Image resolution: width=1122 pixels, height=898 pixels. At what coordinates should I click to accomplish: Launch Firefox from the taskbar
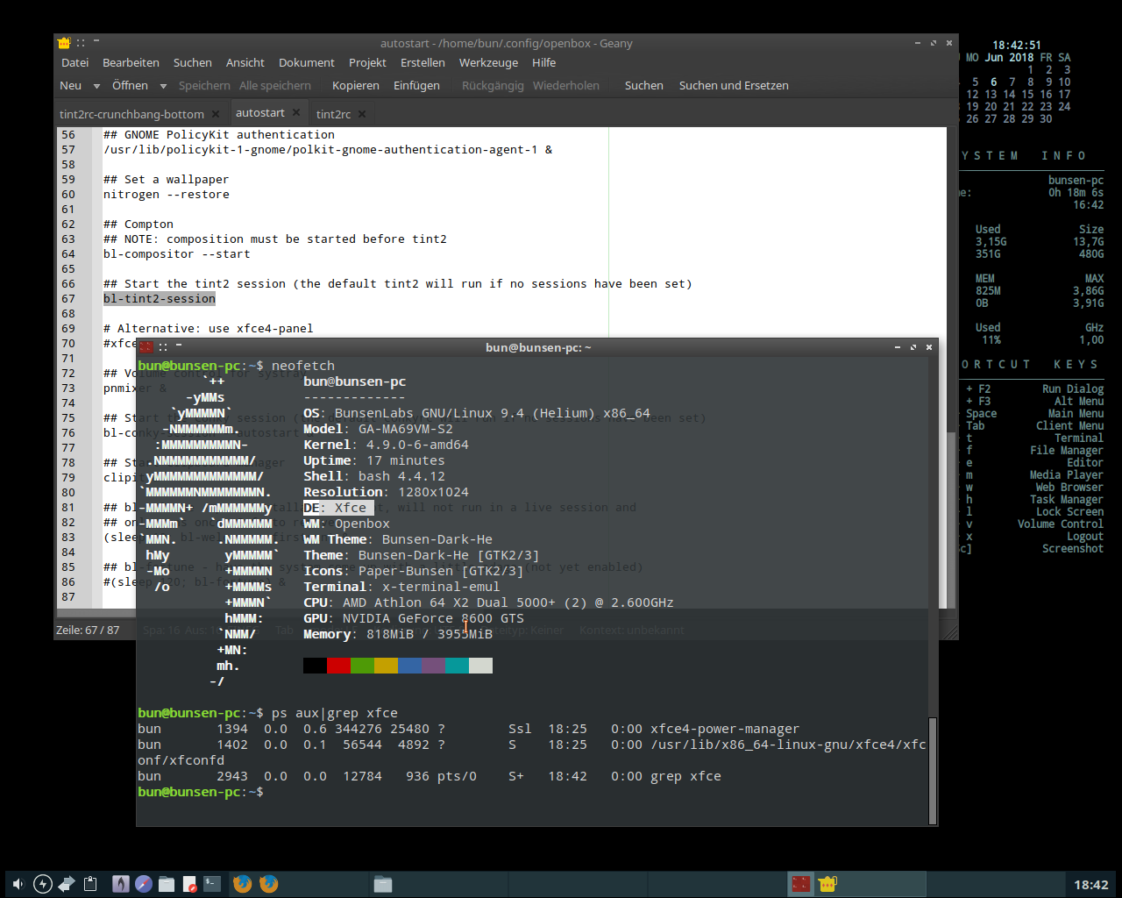(x=243, y=884)
